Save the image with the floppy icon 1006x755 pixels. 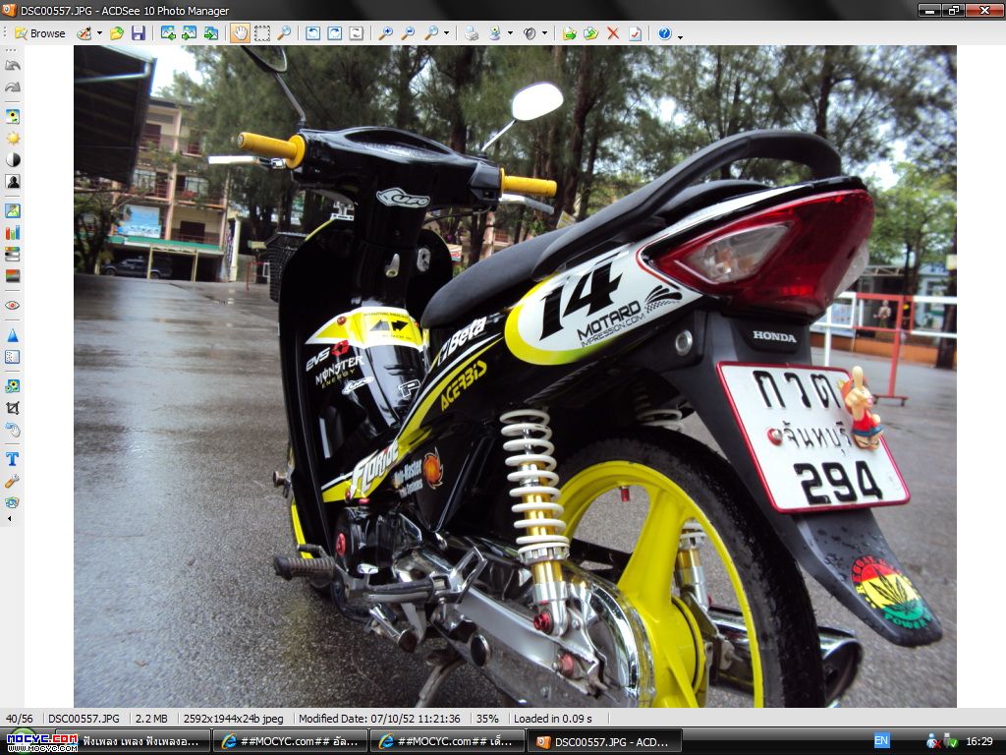139,33
